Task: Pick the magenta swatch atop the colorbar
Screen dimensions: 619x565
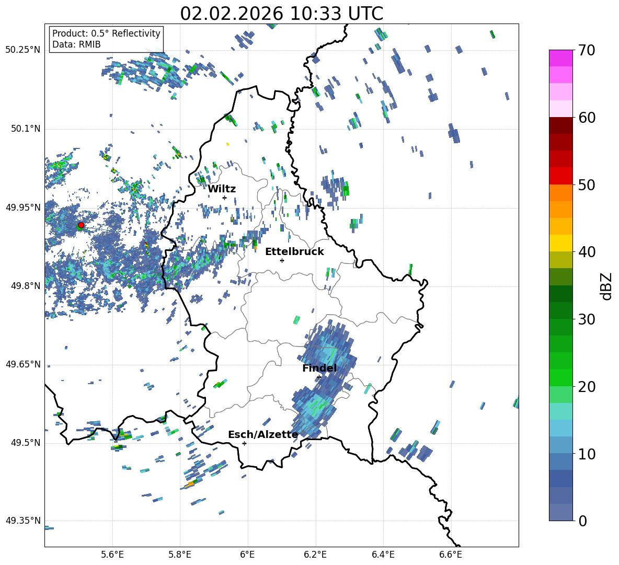Action: [x=561, y=58]
